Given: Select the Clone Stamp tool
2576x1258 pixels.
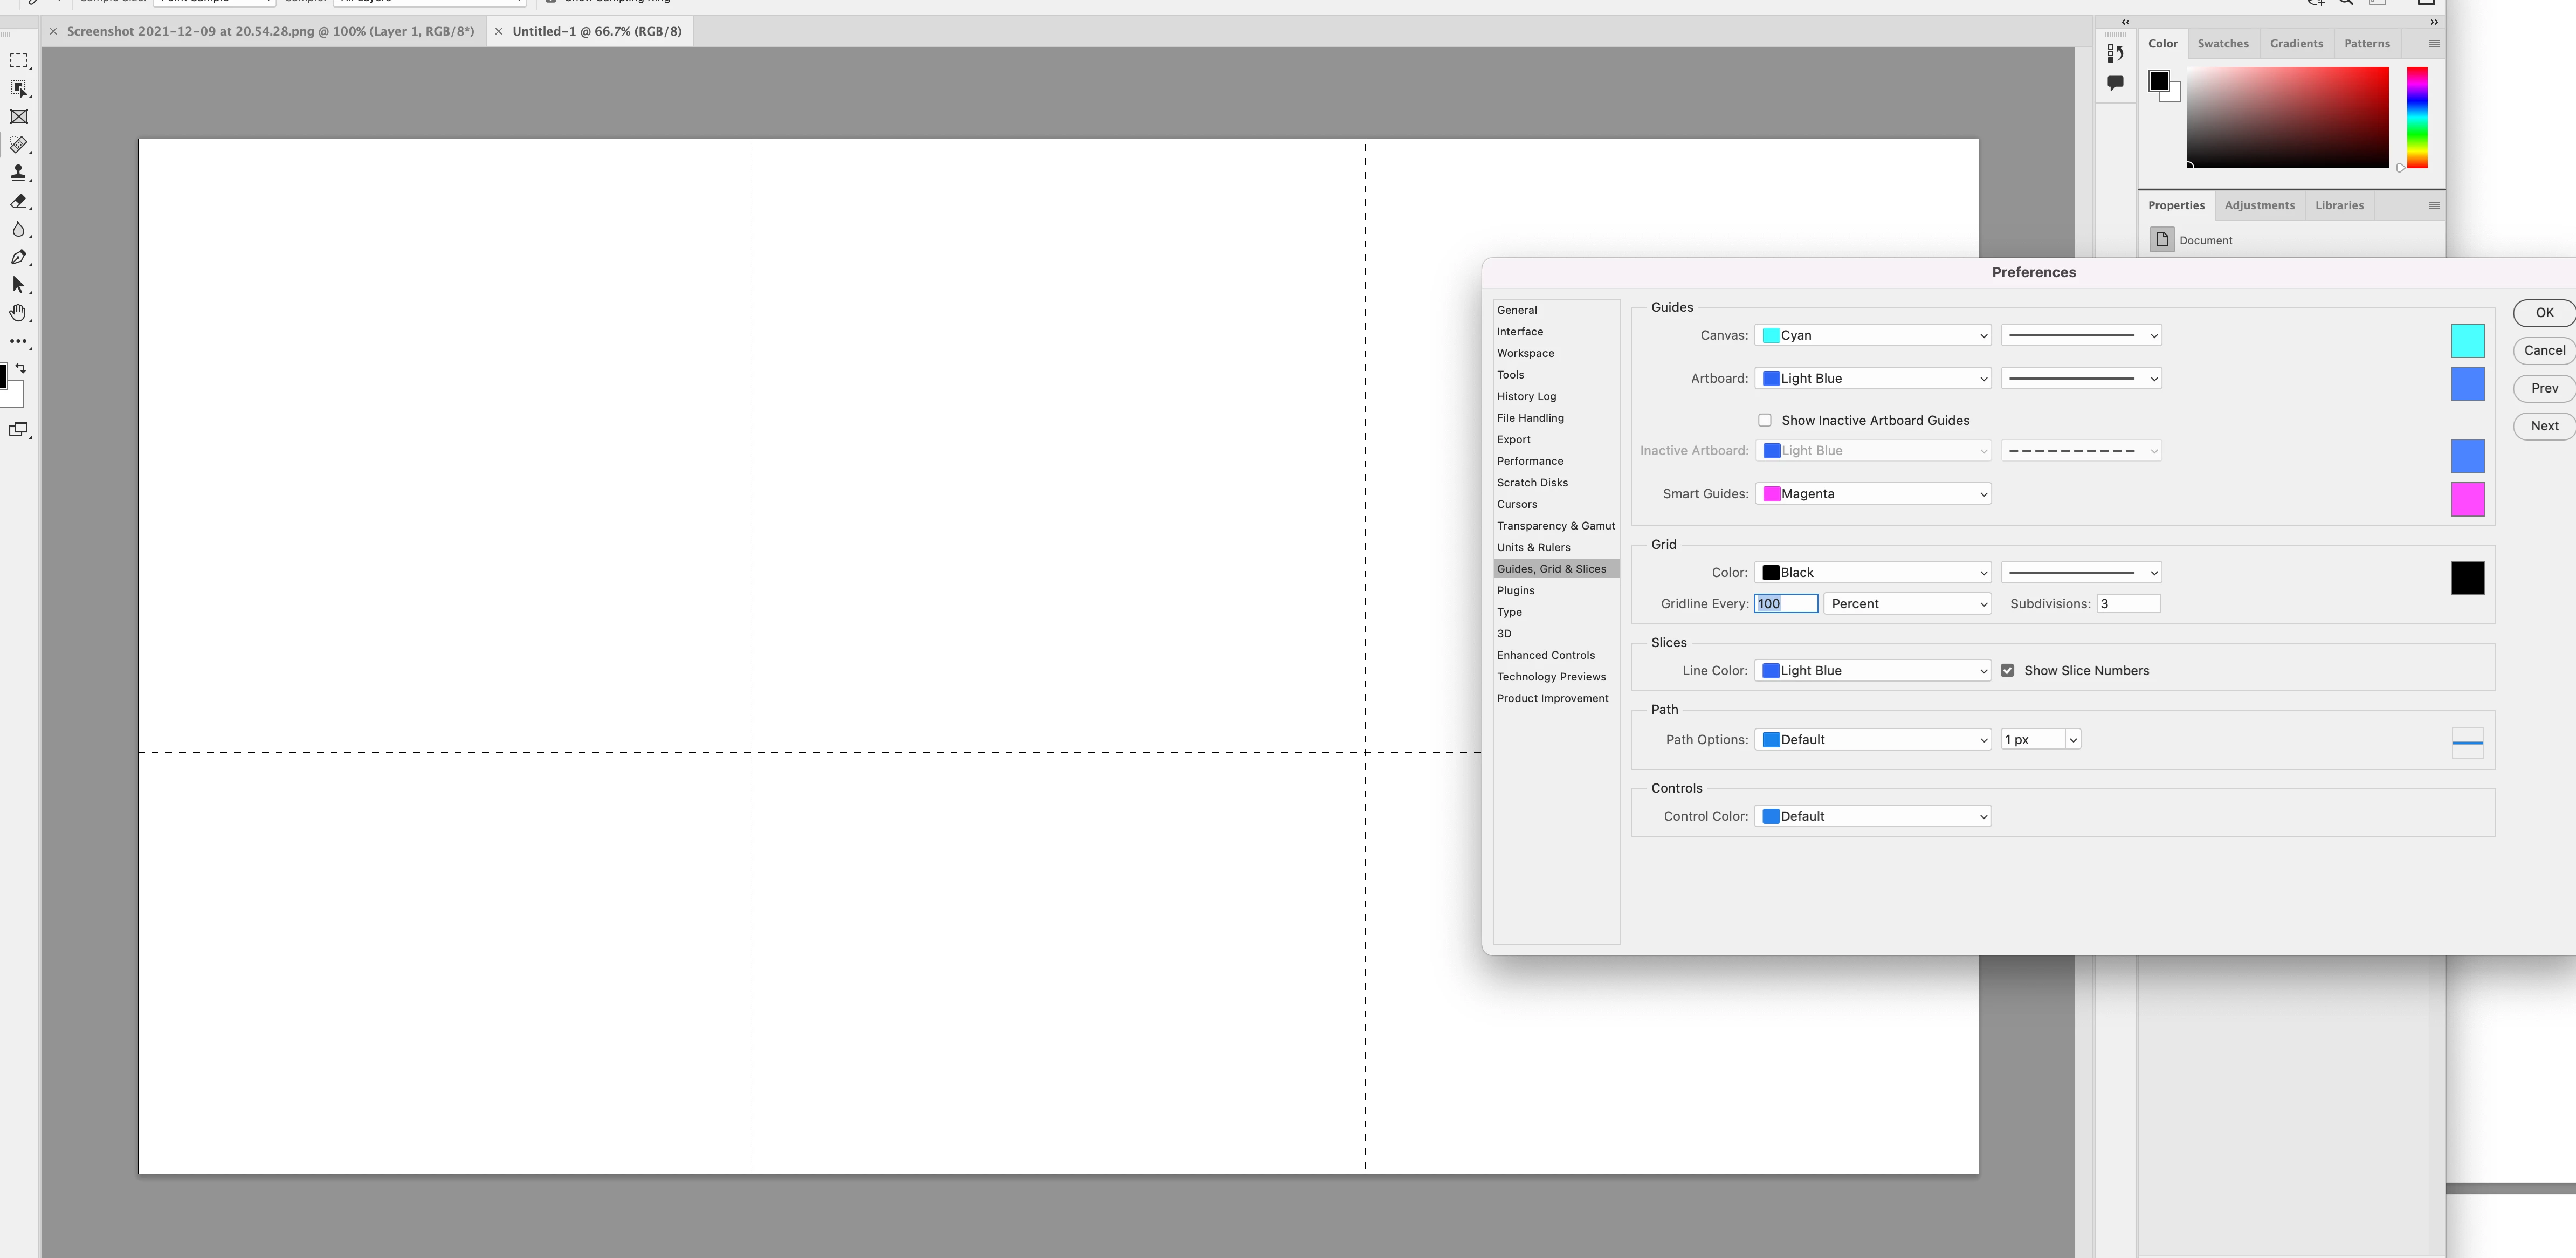Looking at the screenshot, I should 18,173.
